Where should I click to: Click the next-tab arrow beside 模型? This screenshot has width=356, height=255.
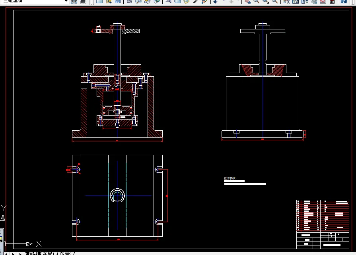[x=14, y=254]
